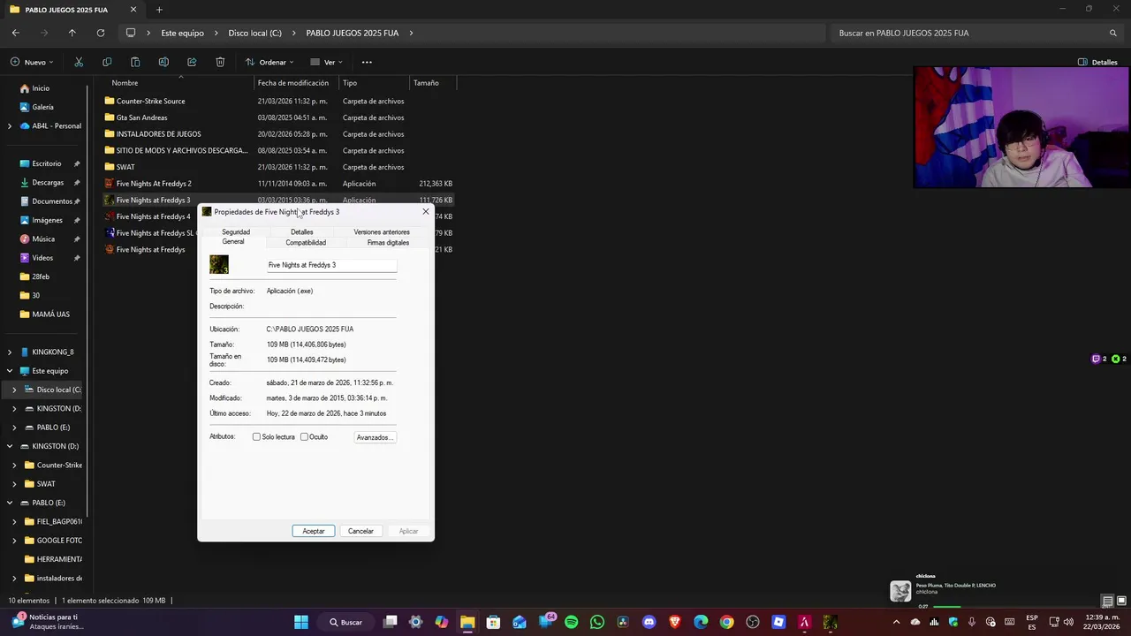The height and width of the screenshot is (636, 1131).
Task: Open Google Chrome from the taskbar
Action: point(726,622)
